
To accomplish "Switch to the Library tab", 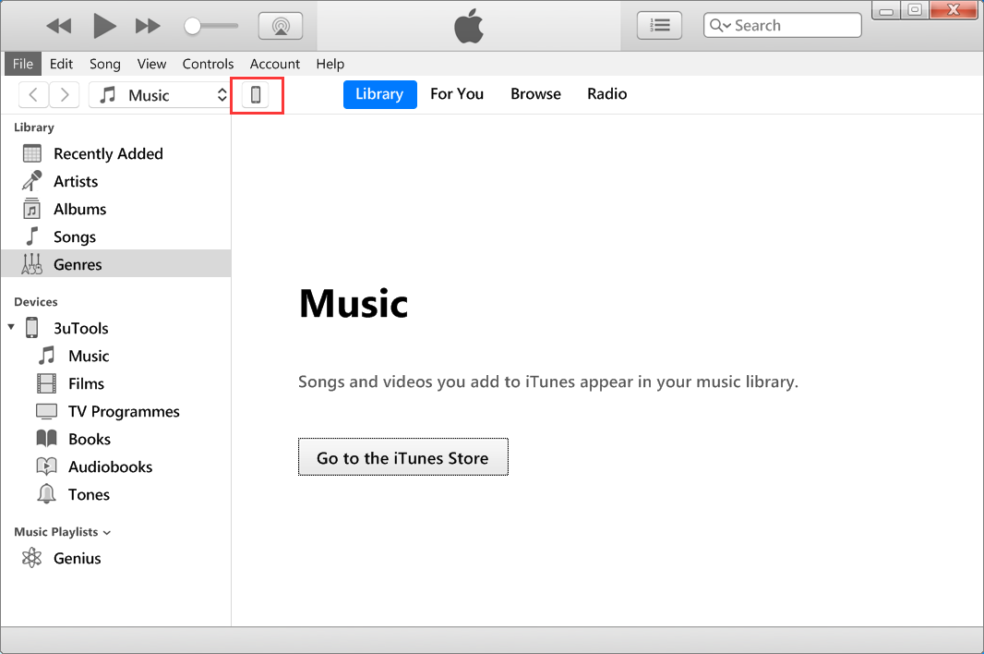I will tap(379, 94).
